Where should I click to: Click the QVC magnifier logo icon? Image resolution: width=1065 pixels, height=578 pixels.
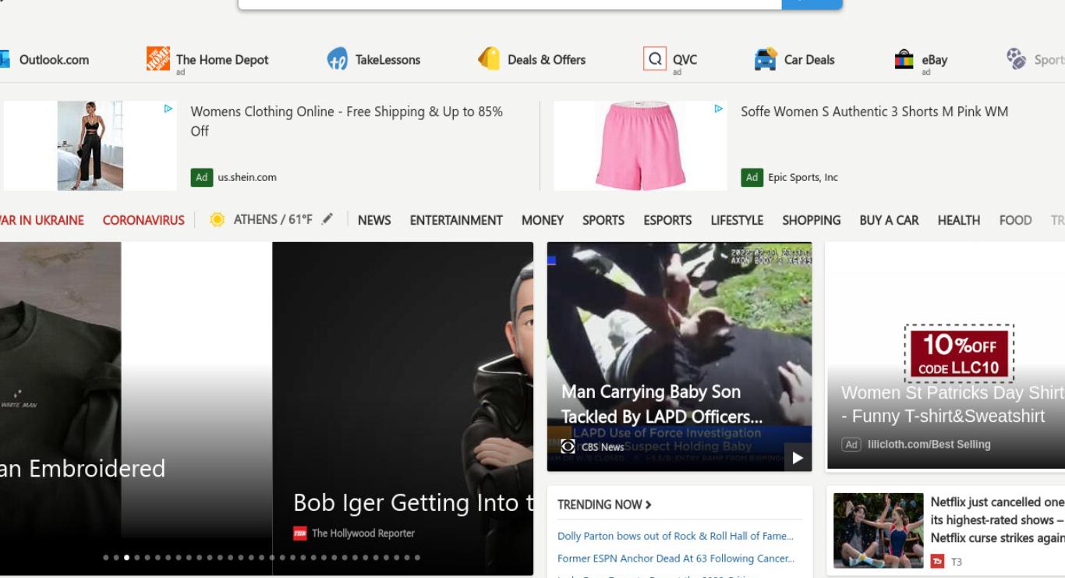655,59
